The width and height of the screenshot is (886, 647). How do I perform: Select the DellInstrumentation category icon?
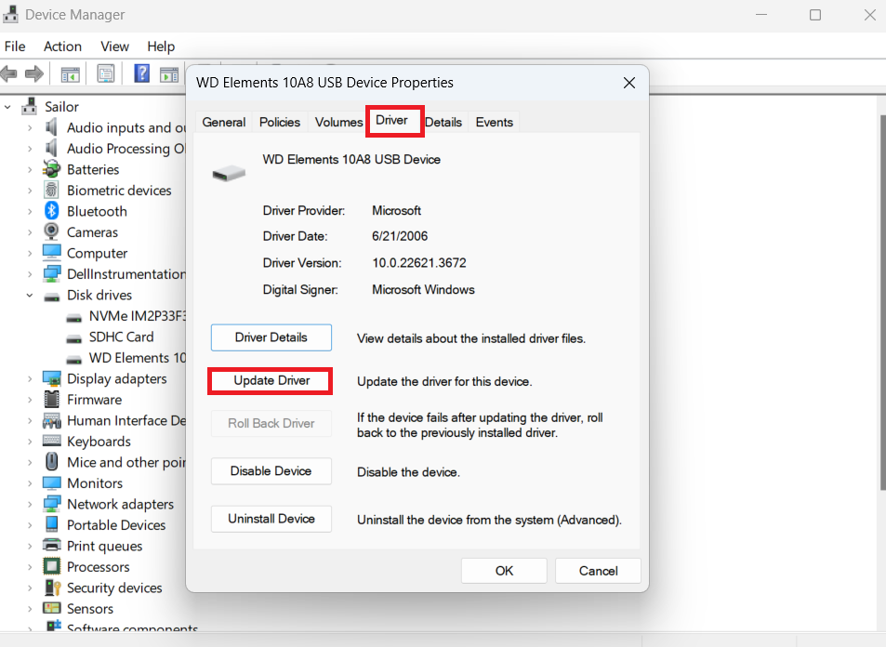pyautogui.click(x=51, y=273)
